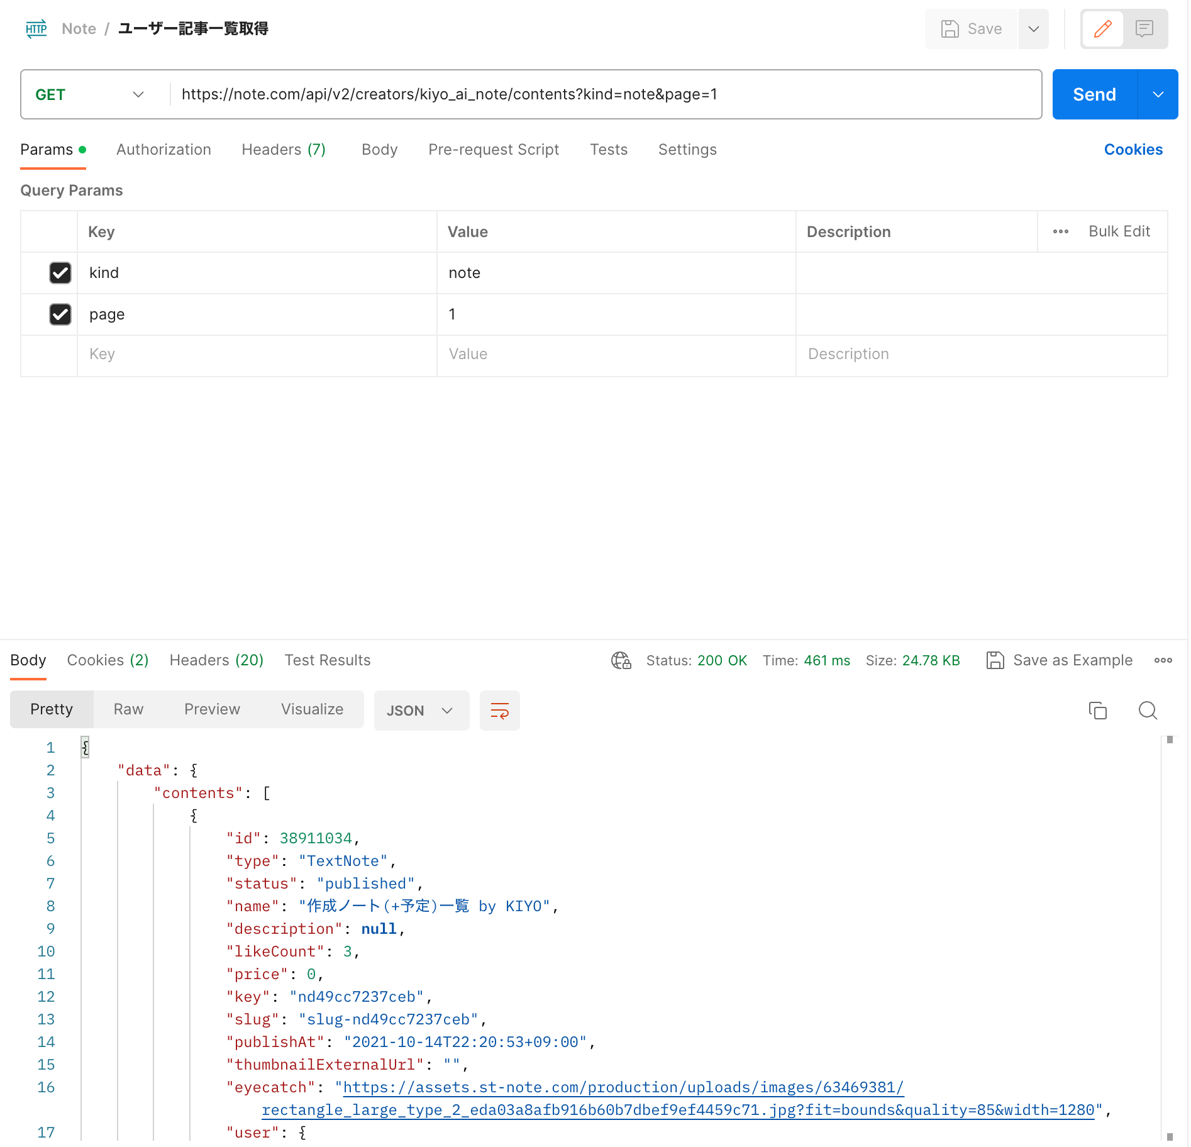Expand the Send options arrow

tap(1158, 94)
